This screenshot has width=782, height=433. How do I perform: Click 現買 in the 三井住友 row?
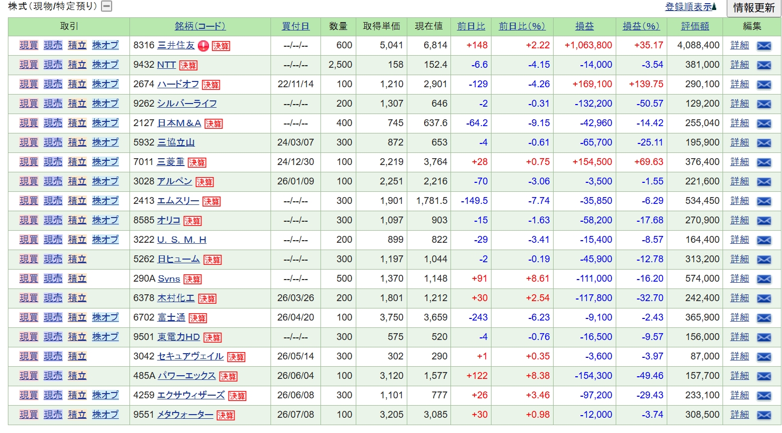coord(28,45)
